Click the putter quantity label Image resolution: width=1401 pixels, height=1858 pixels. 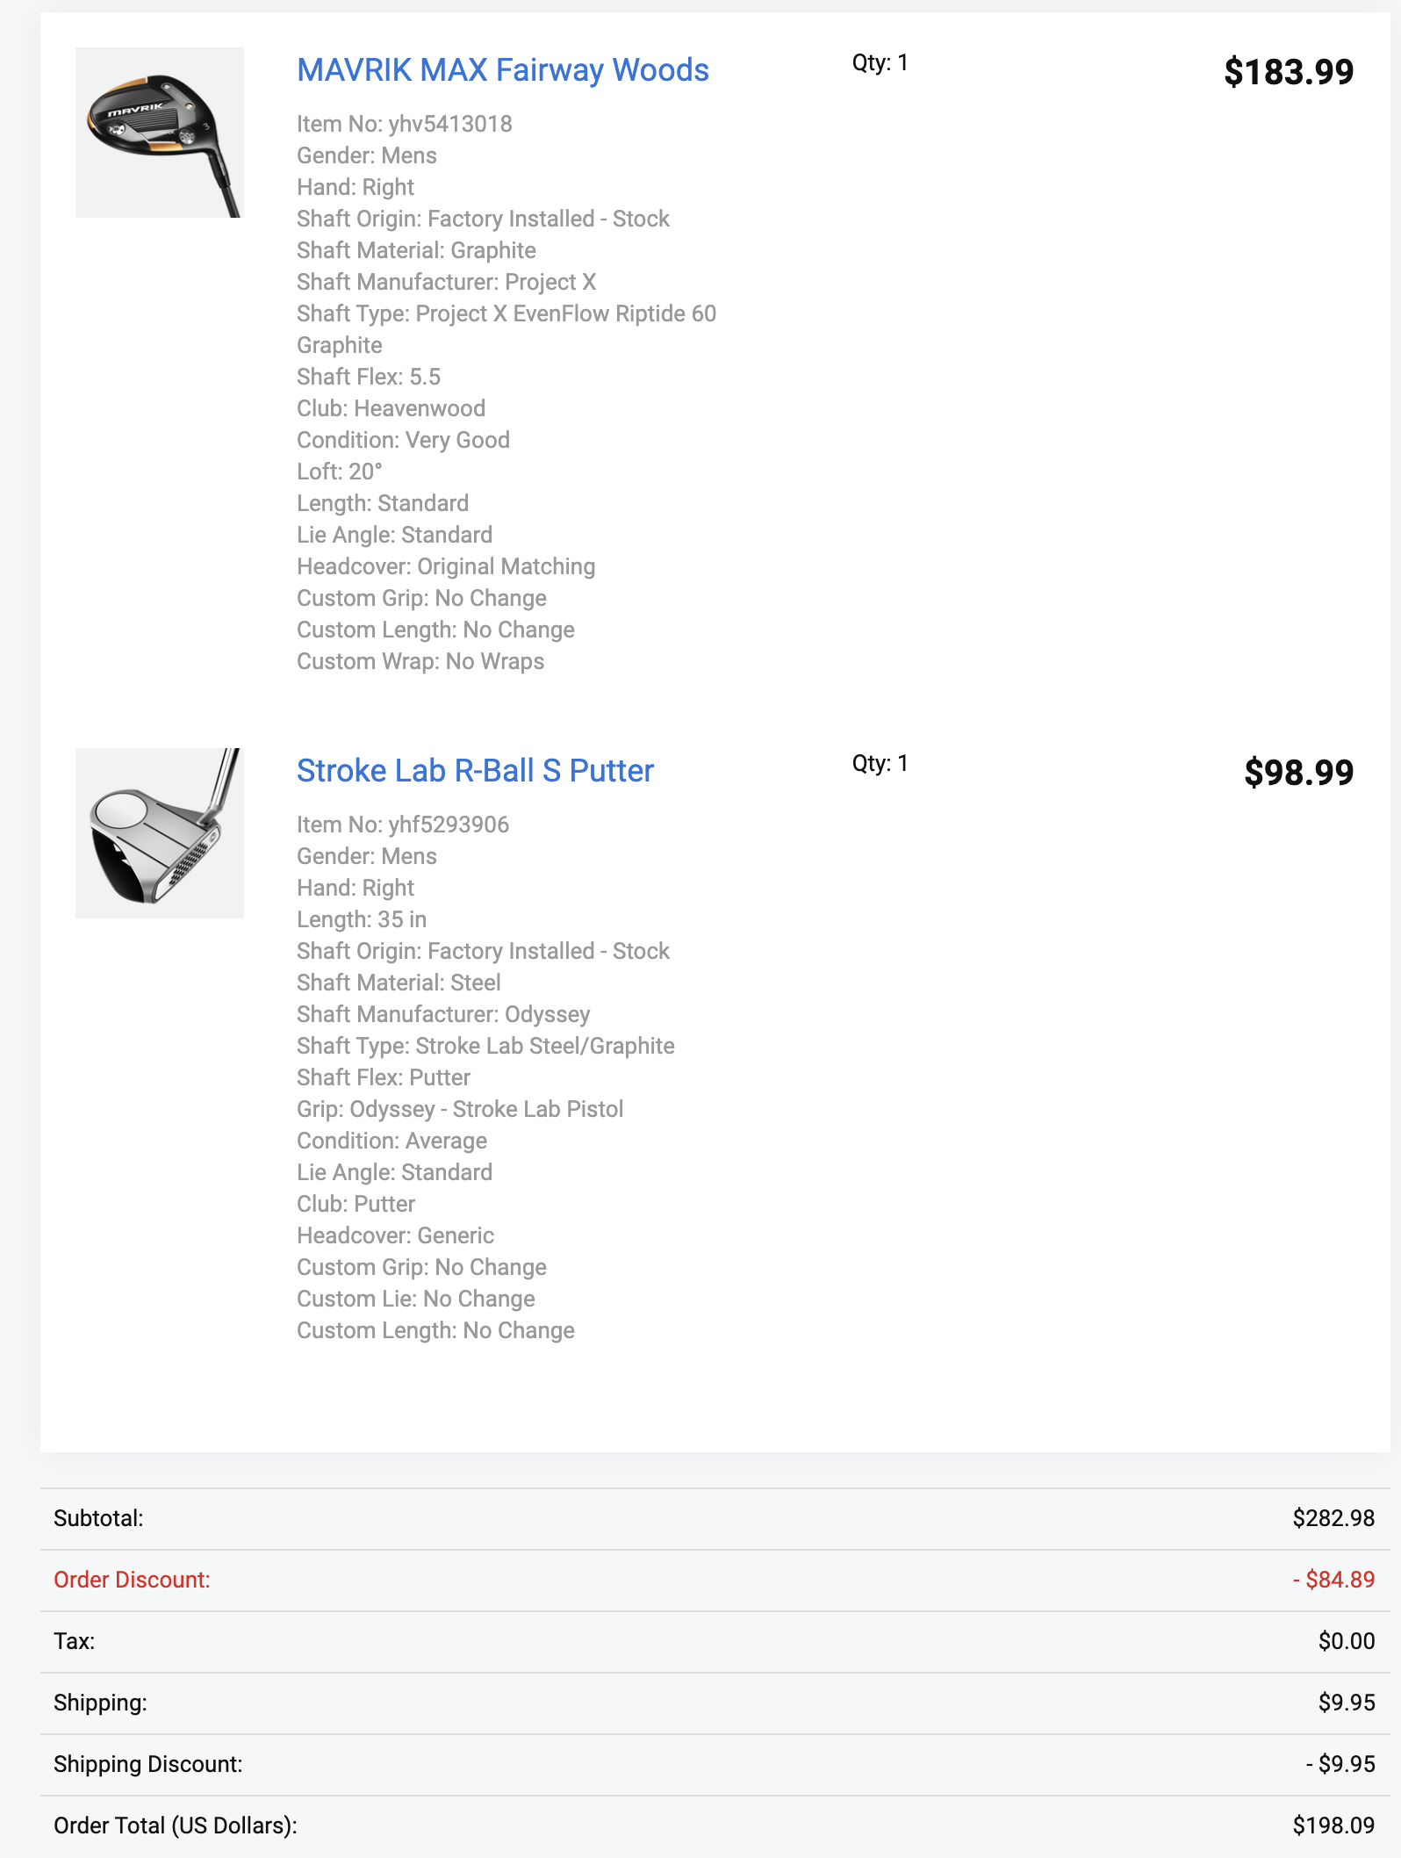click(x=880, y=764)
